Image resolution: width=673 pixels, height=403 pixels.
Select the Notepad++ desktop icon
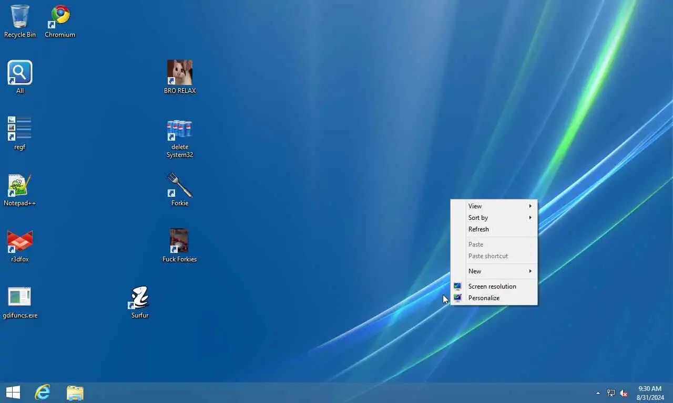pos(20,189)
